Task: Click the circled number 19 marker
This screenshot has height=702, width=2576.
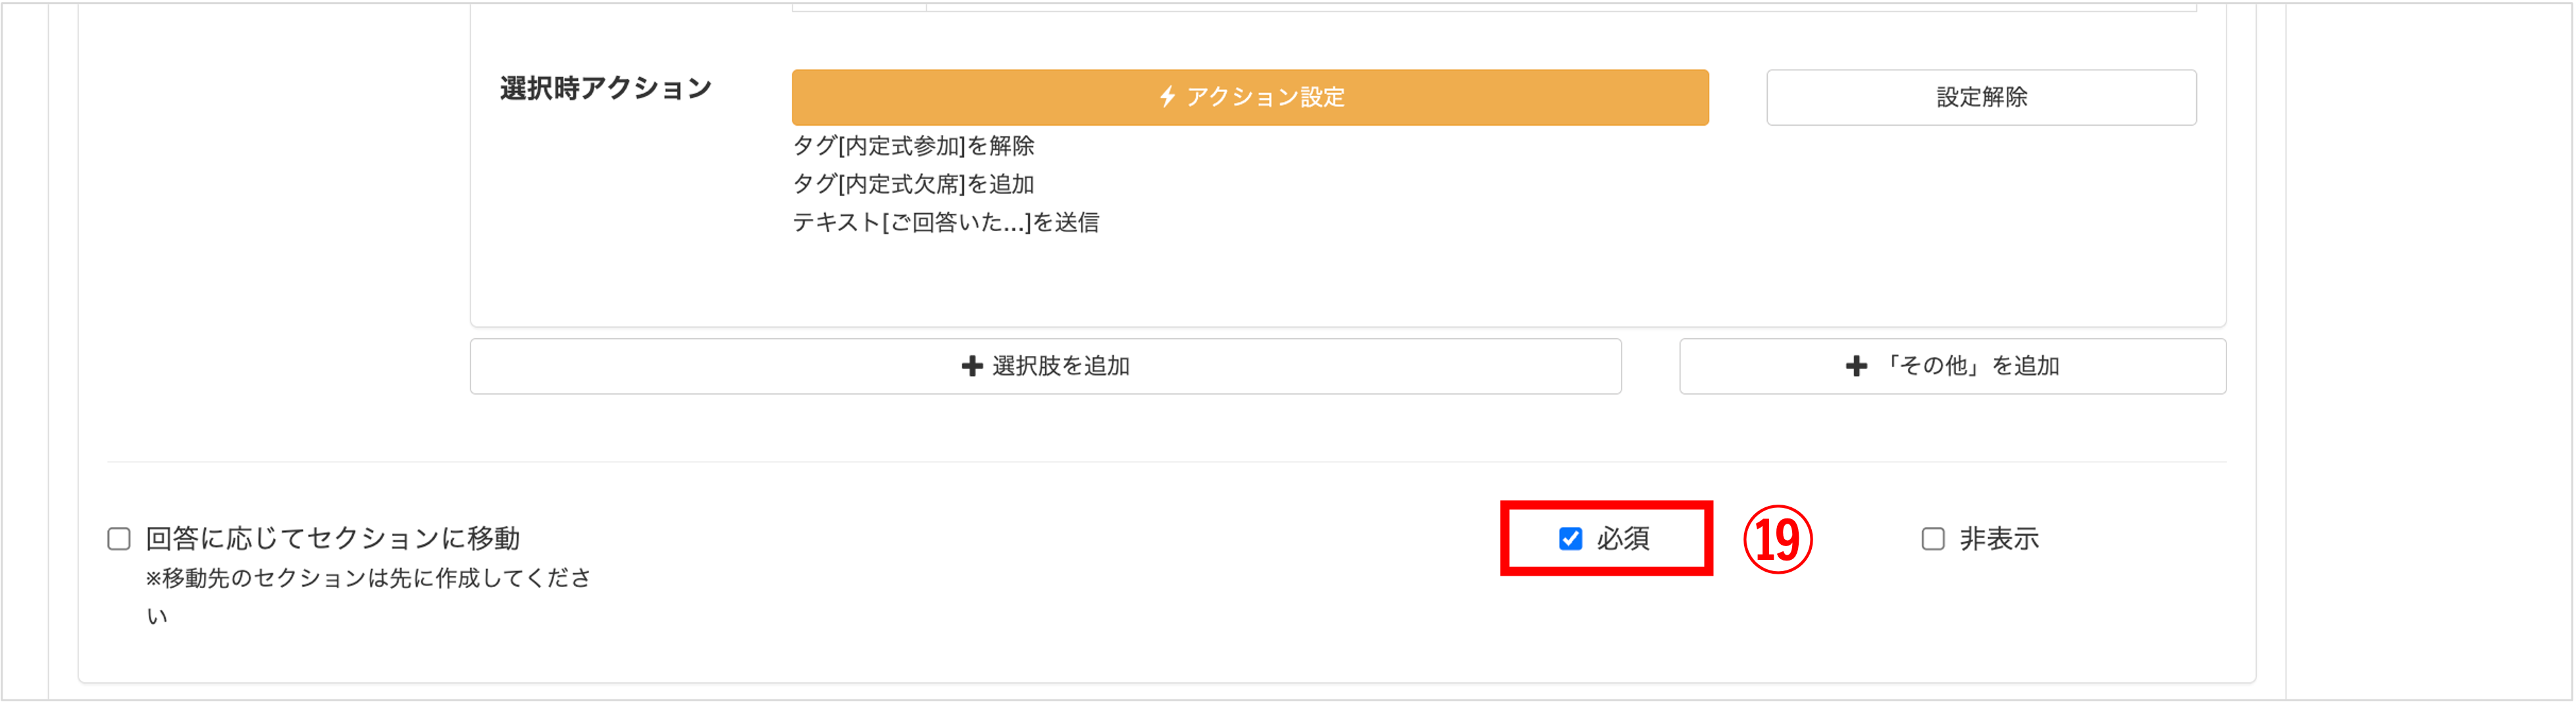Action: point(1778,540)
